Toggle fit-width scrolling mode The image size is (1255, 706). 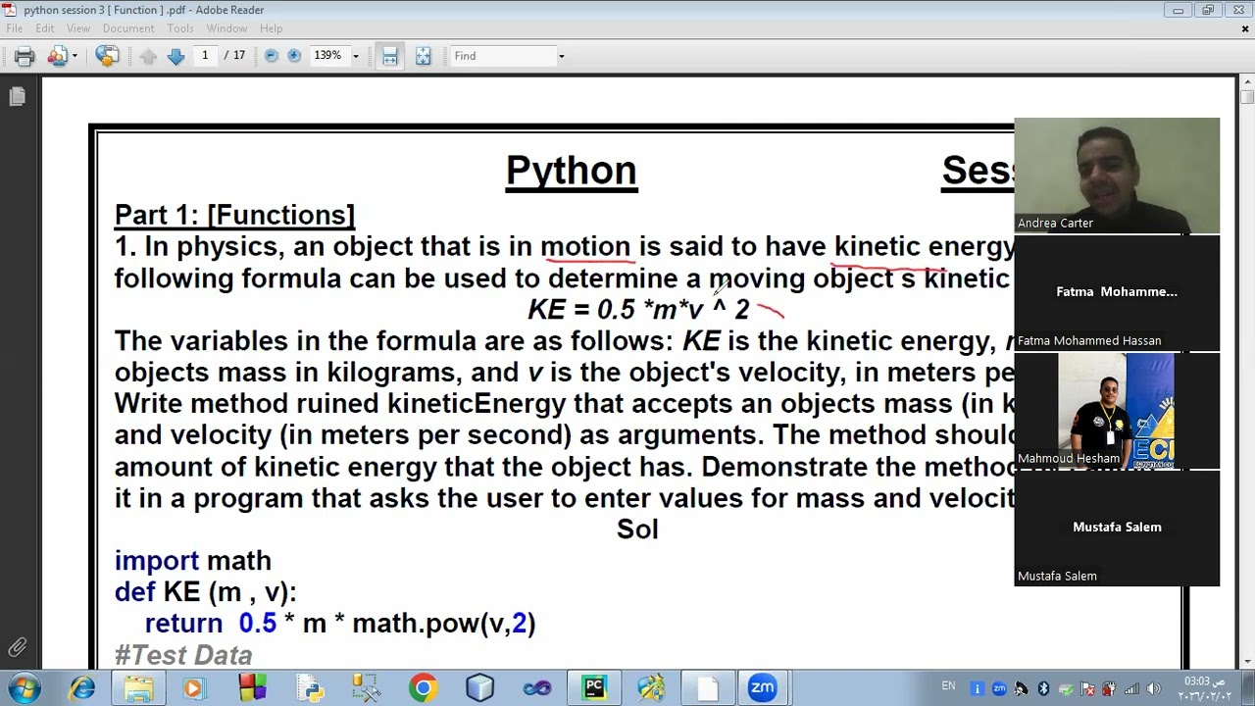[x=390, y=56]
